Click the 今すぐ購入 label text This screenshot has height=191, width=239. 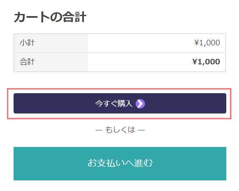[114, 104]
